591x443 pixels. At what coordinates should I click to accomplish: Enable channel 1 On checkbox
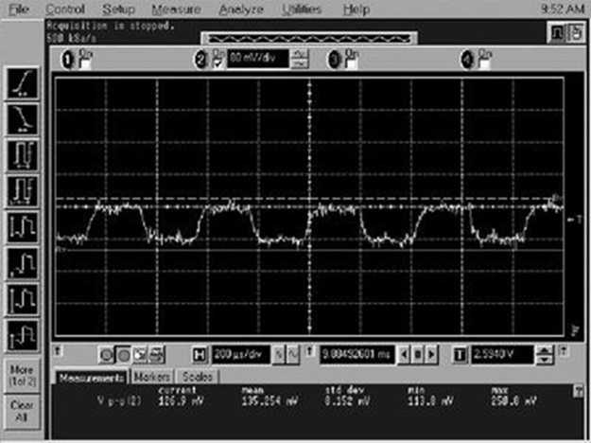(85, 64)
